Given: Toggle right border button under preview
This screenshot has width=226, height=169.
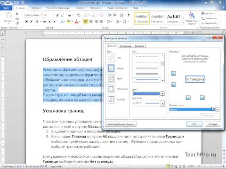Looking at the screenshot, I should [202, 98].
